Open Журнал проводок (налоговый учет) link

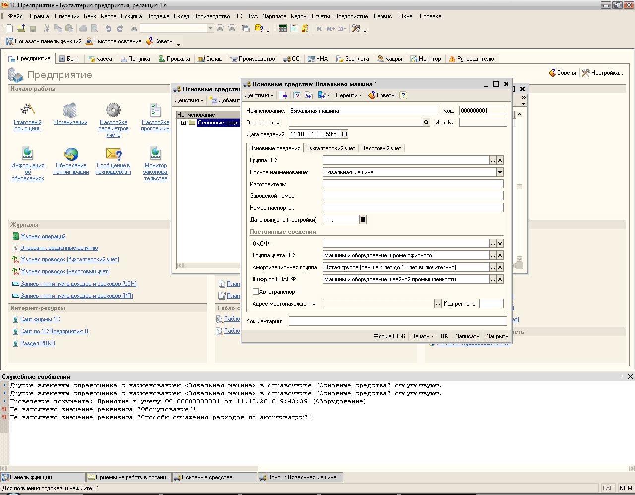pos(64,271)
